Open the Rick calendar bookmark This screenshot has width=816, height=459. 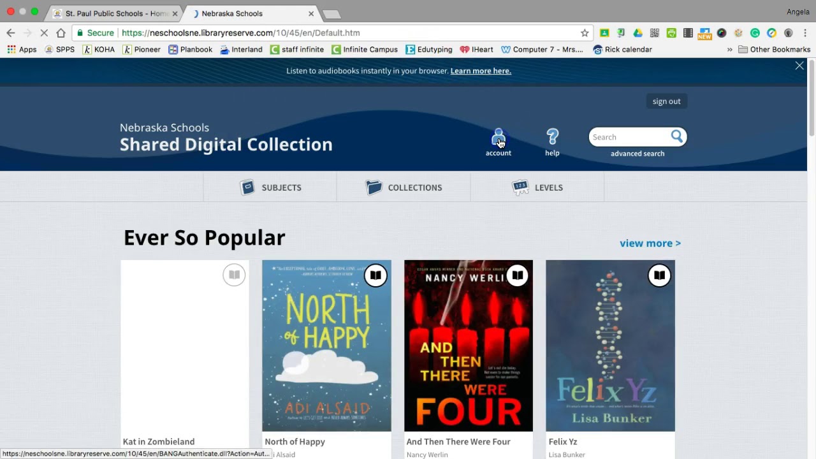pyautogui.click(x=622, y=49)
